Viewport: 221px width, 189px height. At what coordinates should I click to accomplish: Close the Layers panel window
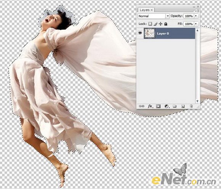pyautogui.click(x=198, y=6)
